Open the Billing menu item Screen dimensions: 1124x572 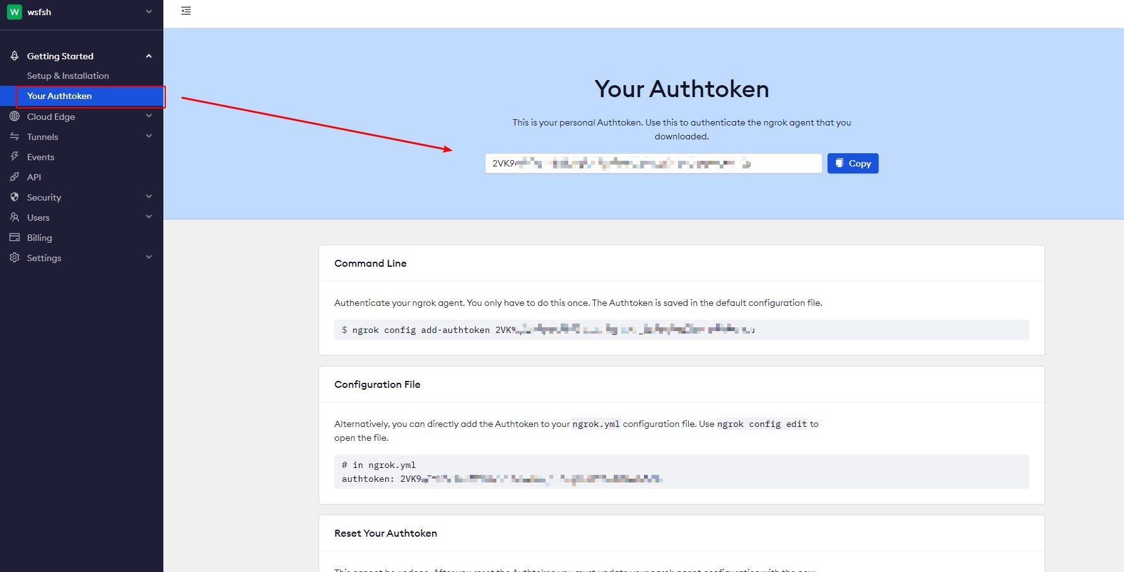tap(39, 238)
